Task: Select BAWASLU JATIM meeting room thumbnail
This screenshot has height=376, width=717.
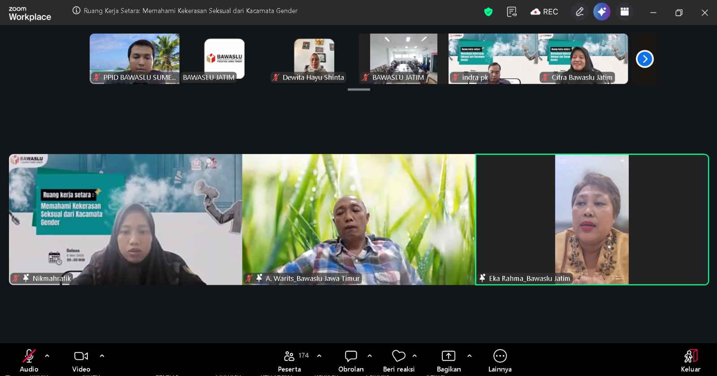Action: point(403,59)
